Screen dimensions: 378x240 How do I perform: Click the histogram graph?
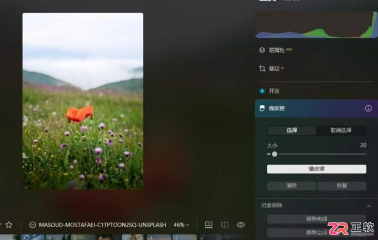coord(316,25)
